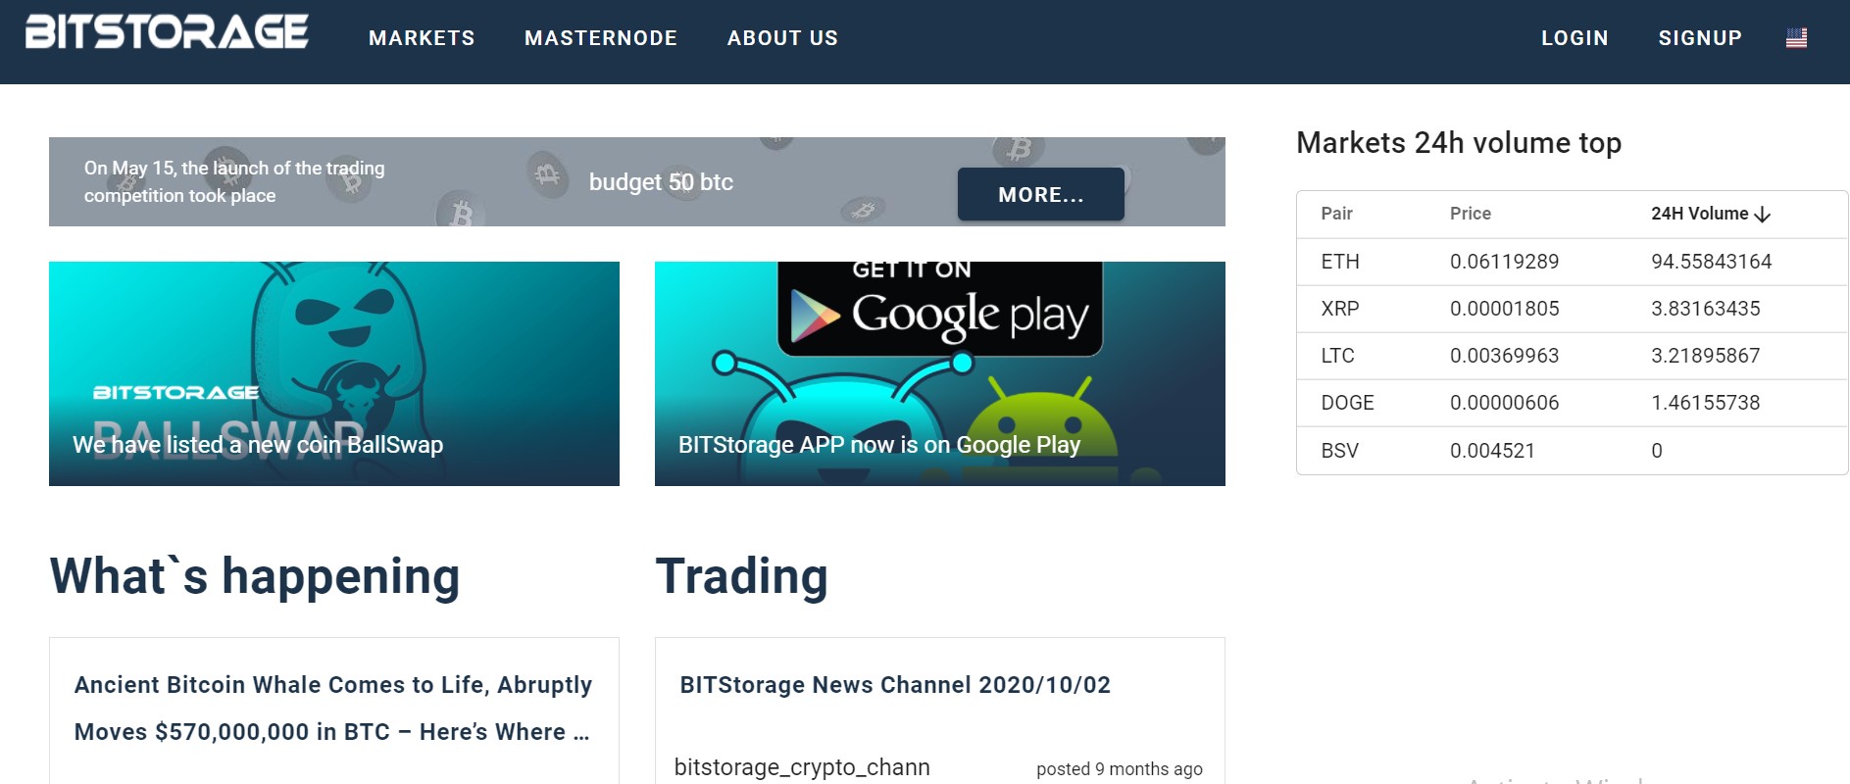Click the 'budget 50 btc' banner text
1850x784 pixels.
tap(661, 182)
